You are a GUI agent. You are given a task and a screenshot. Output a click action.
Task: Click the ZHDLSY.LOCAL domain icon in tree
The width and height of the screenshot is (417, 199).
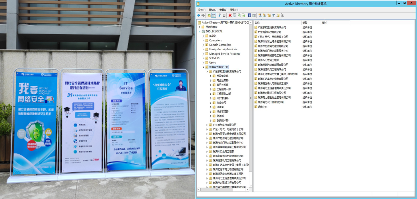click(x=203, y=32)
